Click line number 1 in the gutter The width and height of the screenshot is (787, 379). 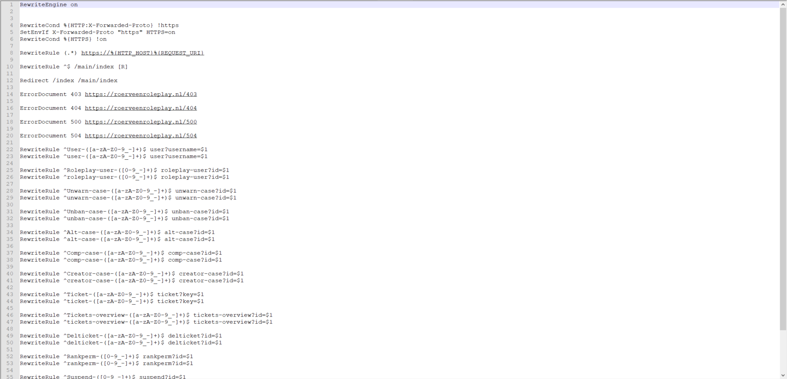click(x=11, y=5)
